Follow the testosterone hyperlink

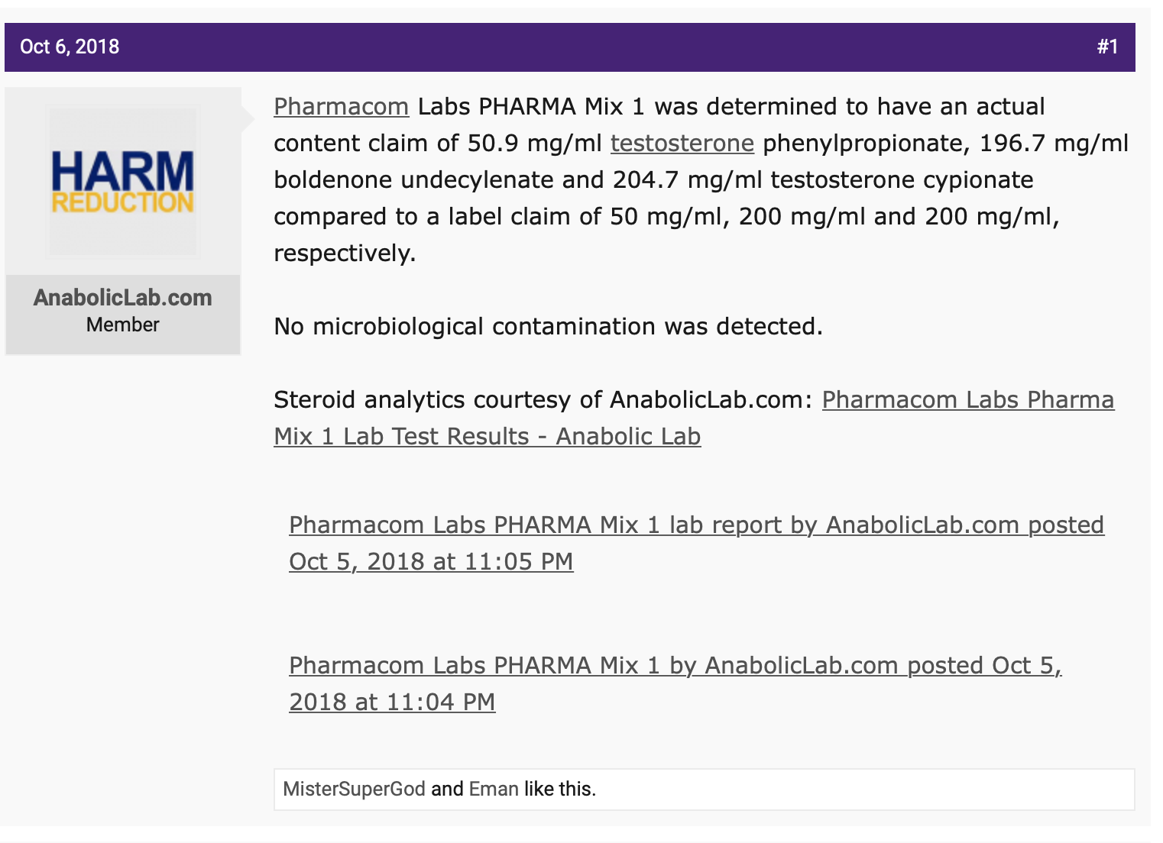(682, 143)
